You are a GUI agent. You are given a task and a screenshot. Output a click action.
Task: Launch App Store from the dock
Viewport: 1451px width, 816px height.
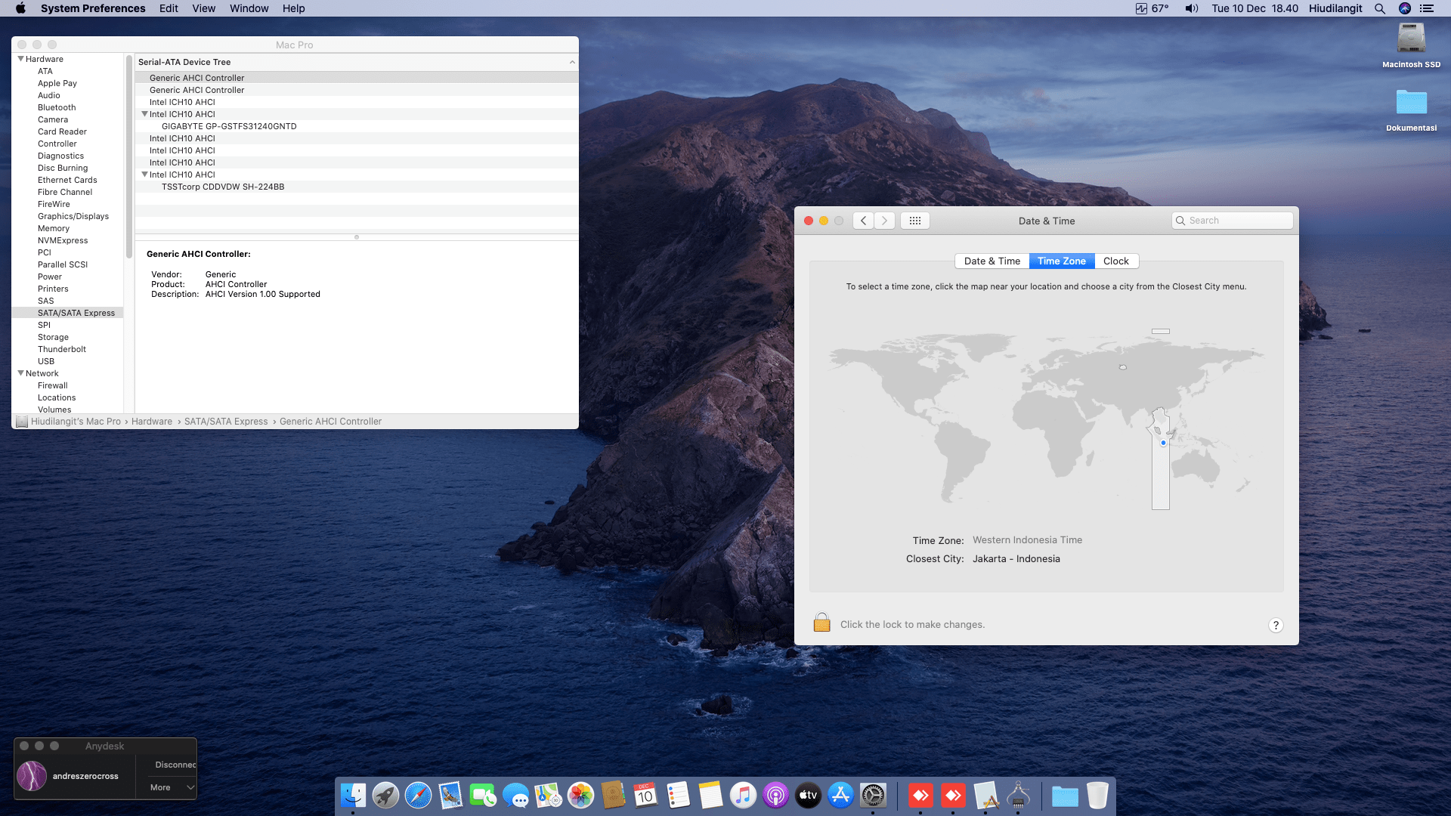840,795
